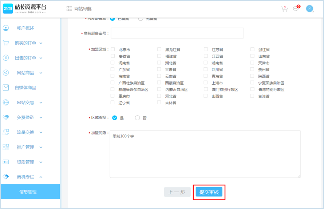Click the shopping cart icon in header

[x=284, y=9]
